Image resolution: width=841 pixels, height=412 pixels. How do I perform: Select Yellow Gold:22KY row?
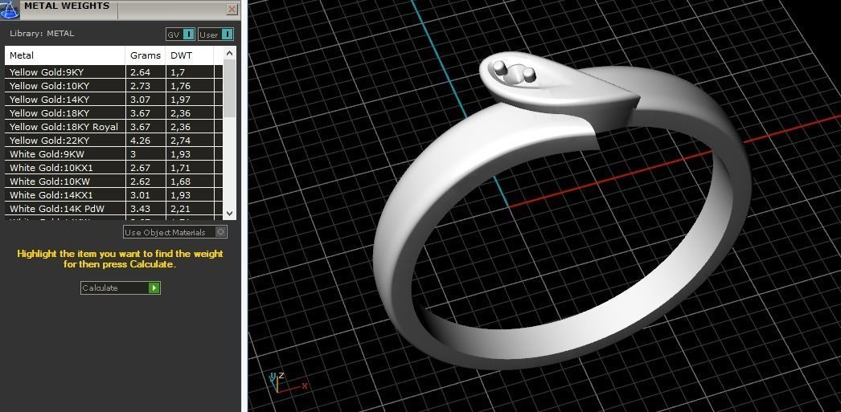(113, 141)
